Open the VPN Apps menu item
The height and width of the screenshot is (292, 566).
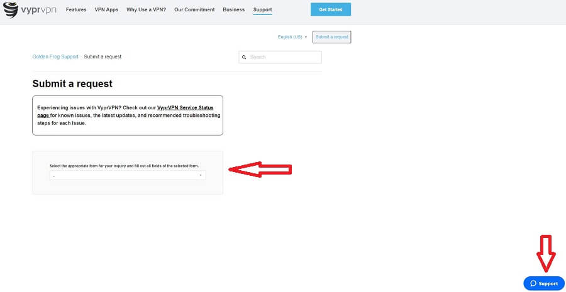click(106, 10)
